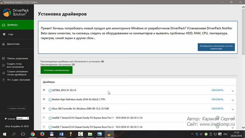Click the green uTorrent tray icon

(x=206, y=134)
